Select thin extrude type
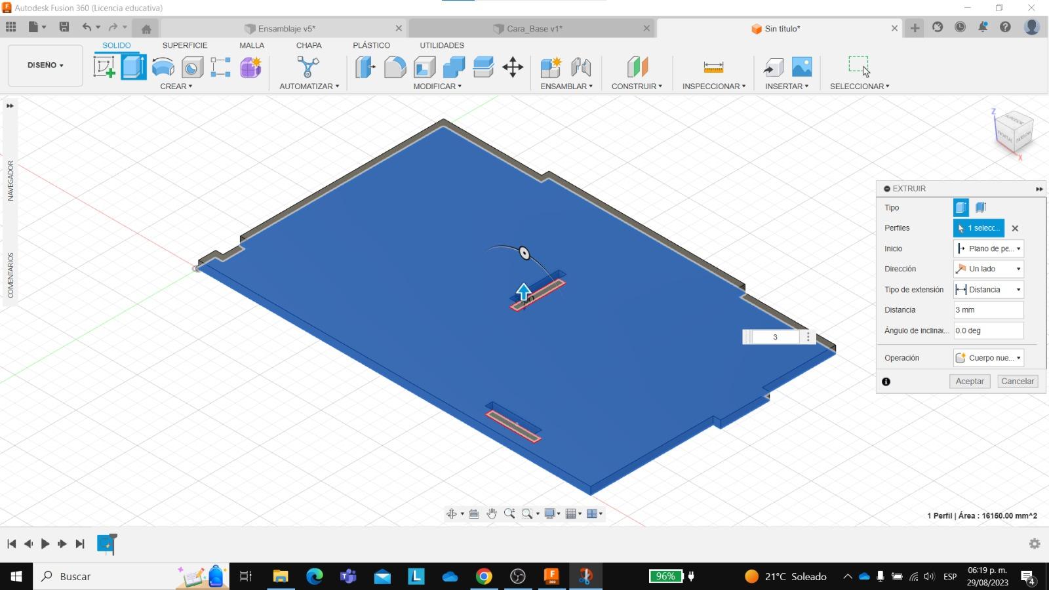 (x=981, y=208)
